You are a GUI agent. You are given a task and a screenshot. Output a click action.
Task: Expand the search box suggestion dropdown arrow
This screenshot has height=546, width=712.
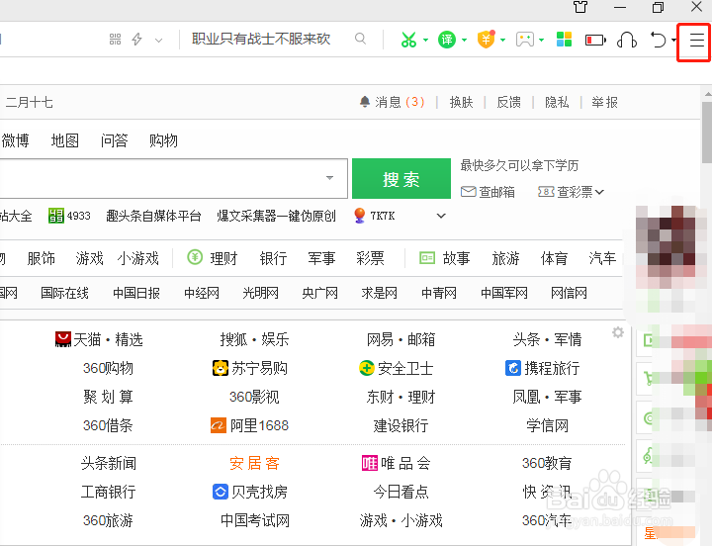pyautogui.click(x=329, y=178)
